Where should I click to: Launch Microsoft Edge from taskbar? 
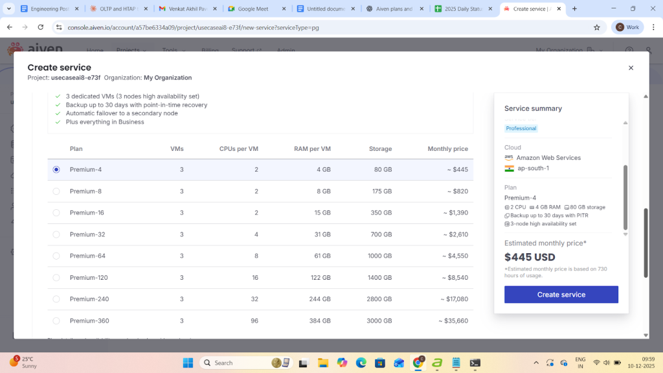point(361,363)
